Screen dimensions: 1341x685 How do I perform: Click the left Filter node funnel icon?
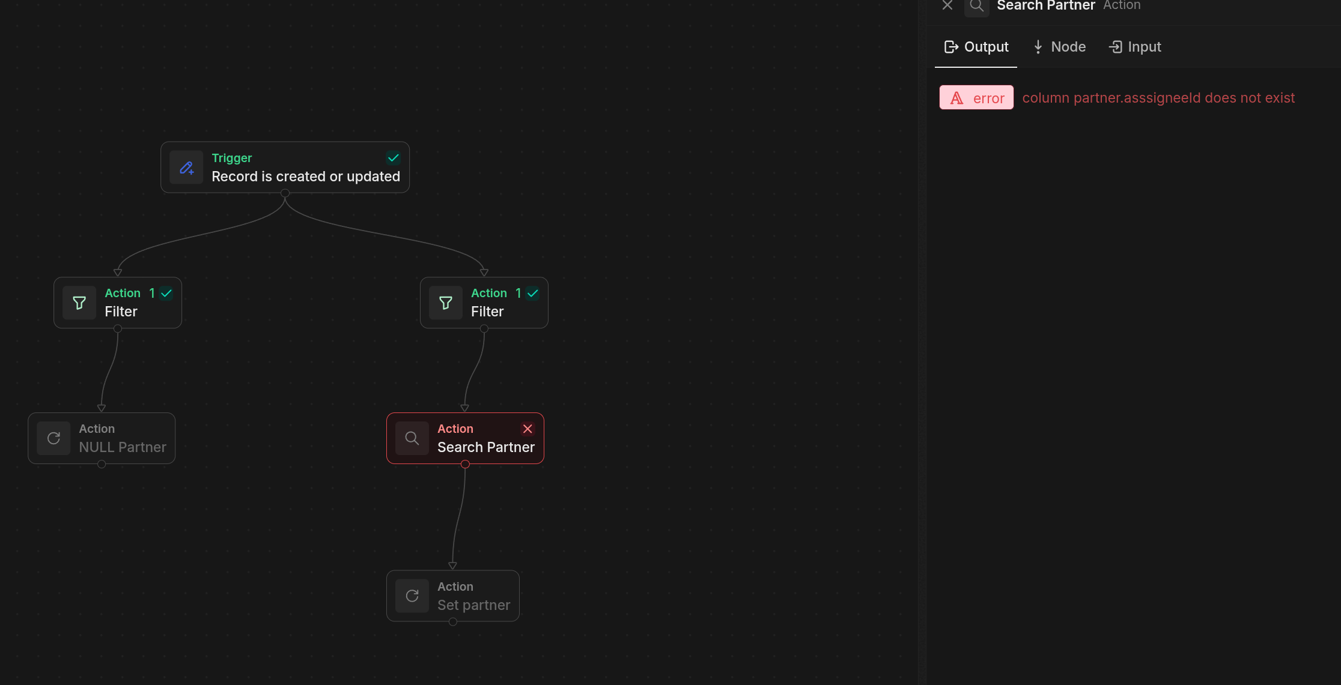pyautogui.click(x=79, y=303)
